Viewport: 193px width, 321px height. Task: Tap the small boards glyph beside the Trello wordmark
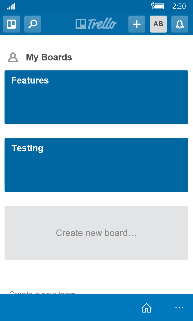(81, 24)
